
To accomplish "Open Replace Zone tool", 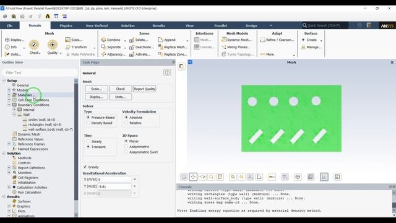I will [173, 54].
